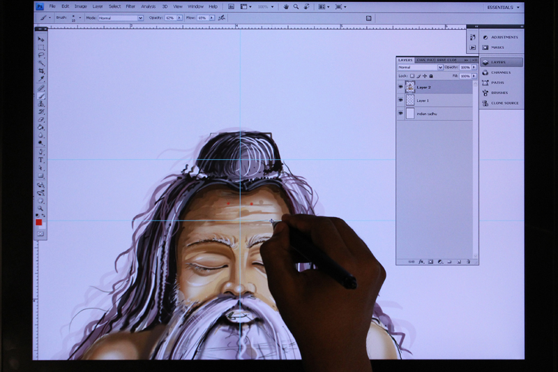Switch to the Channels tab in the Layers panel

click(x=421, y=60)
